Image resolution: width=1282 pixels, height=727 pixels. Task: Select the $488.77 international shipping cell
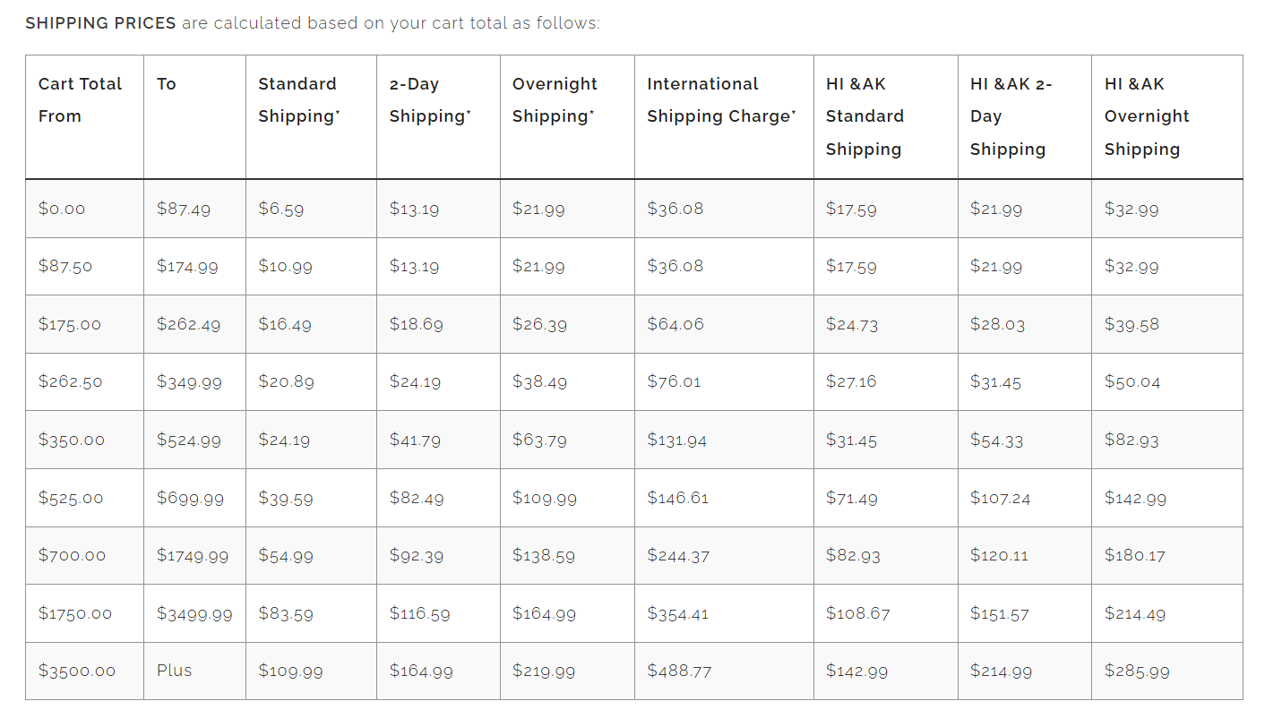(679, 671)
